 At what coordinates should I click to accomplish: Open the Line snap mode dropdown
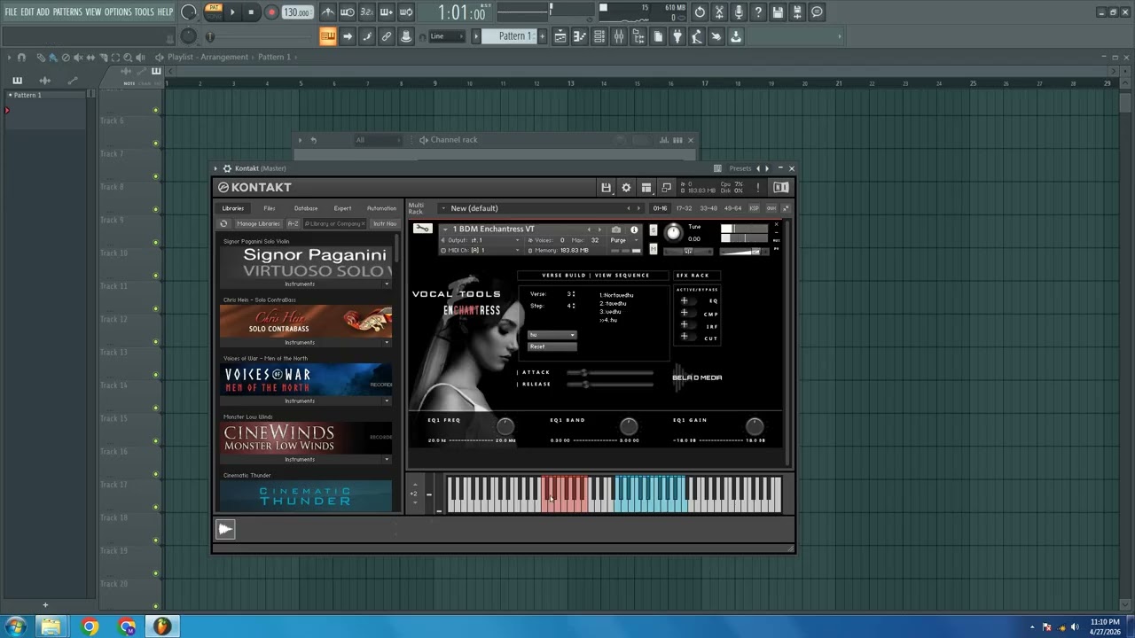[448, 36]
